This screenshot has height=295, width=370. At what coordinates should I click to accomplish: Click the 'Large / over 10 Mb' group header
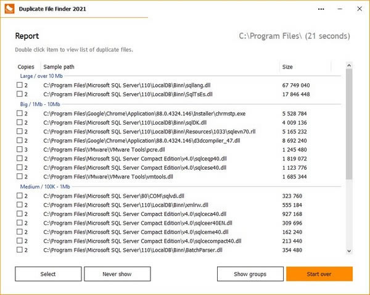(x=41, y=76)
